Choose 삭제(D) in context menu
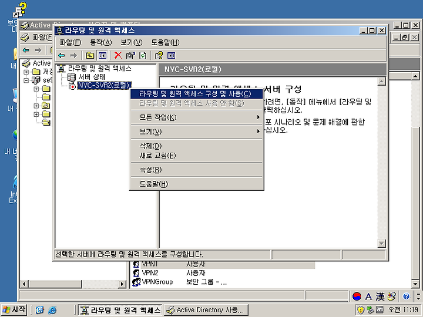This screenshot has width=423, height=317. pyautogui.click(x=196, y=146)
